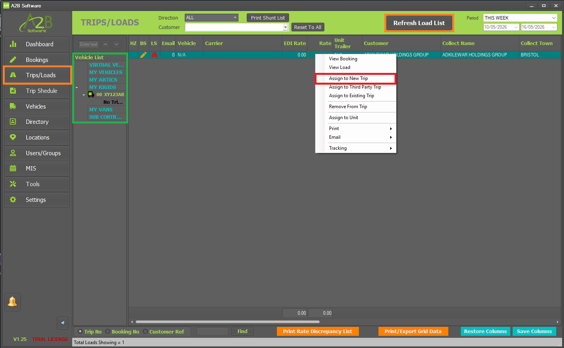
Task: Click the Locations map pin icon
Action: point(13,137)
